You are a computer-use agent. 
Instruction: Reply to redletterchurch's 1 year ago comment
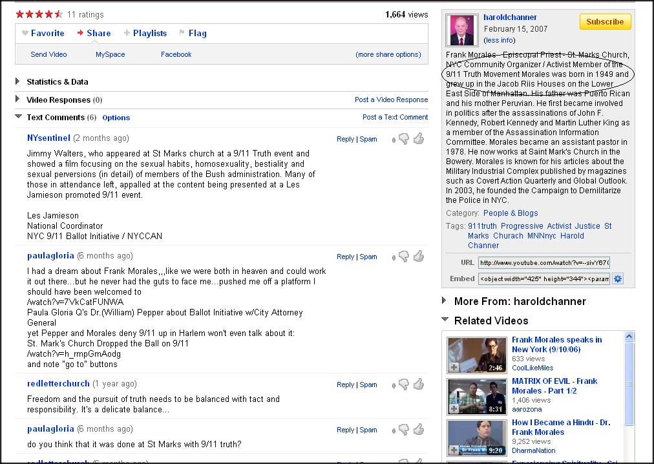[345, 385]
